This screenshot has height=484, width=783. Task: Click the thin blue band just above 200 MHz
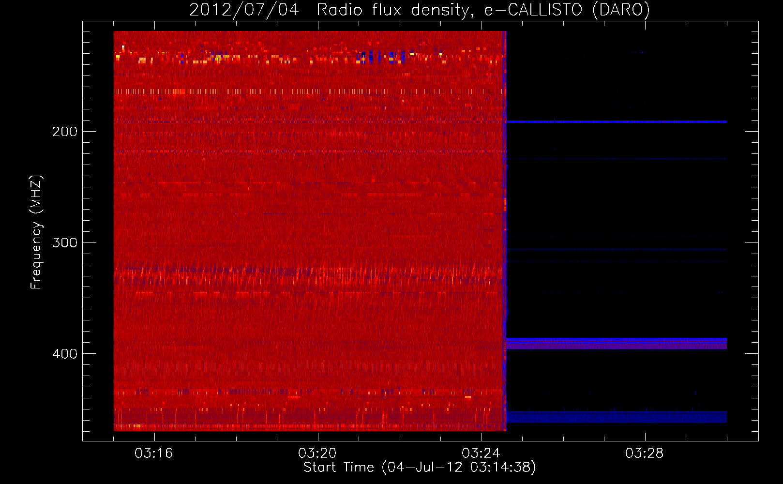point(616,122)
